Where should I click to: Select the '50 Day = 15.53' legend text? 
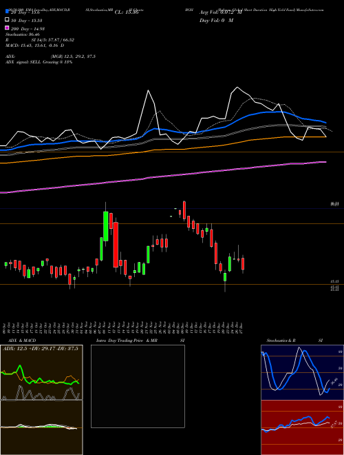point(27,21)
